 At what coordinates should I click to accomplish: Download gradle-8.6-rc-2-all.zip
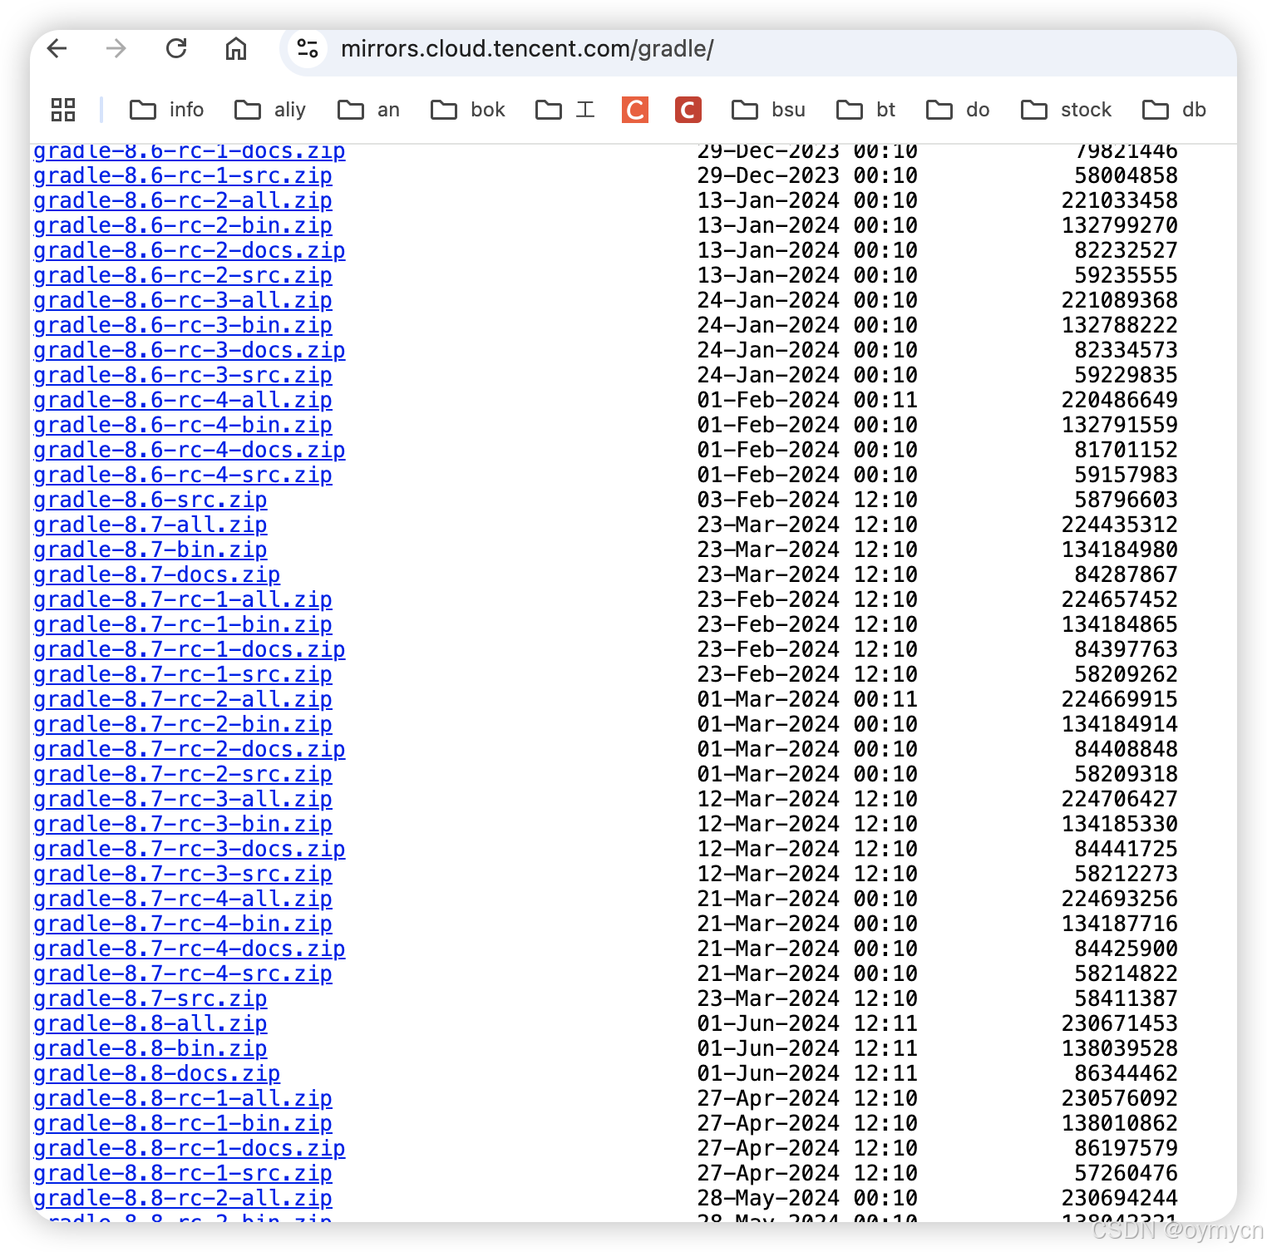point(183,200)
